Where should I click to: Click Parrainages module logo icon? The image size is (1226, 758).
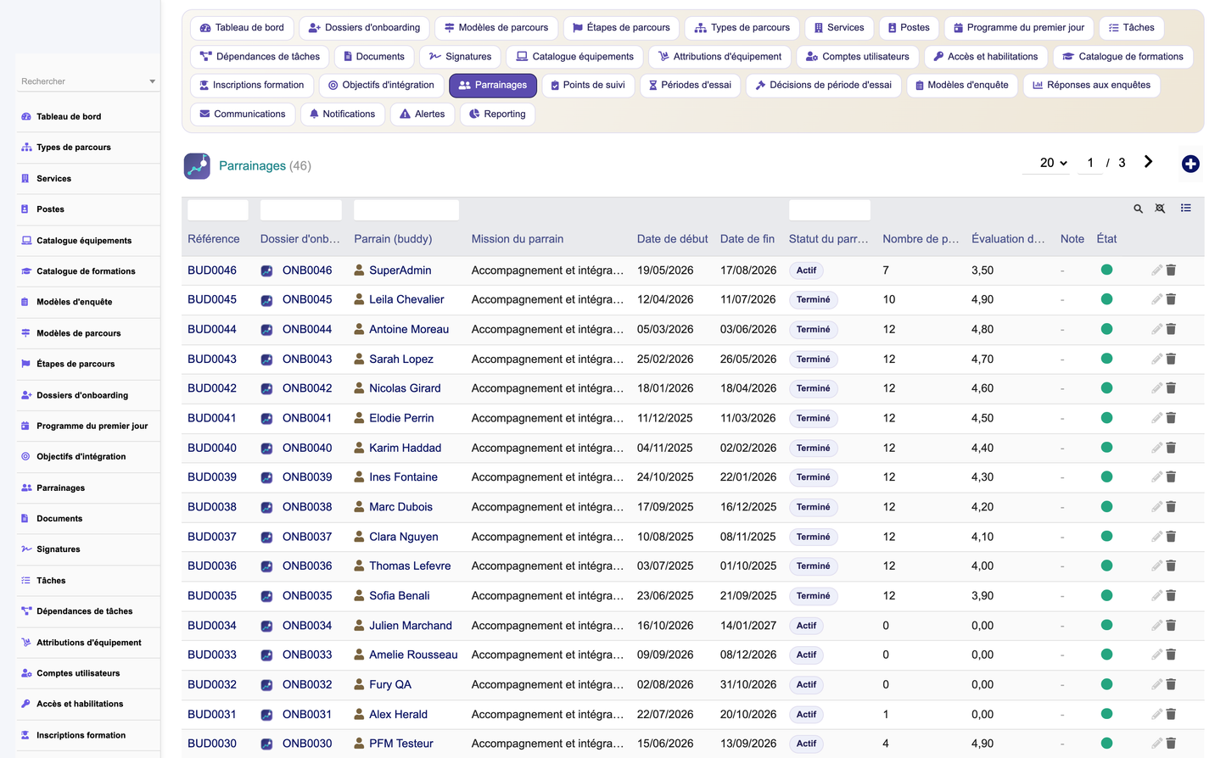tap(197, 165)
